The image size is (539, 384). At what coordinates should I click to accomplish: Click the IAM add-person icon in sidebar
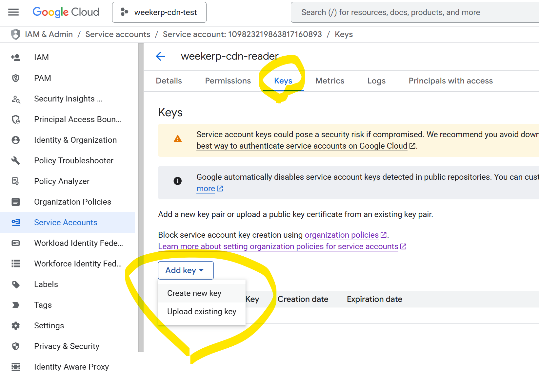tap(15, 58)
